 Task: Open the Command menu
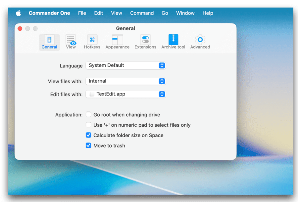point(142,13)
